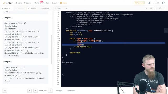Collapse the fold arrow at line 71
This screenshot has width=168, height=94.
click(x=60, y=31)
